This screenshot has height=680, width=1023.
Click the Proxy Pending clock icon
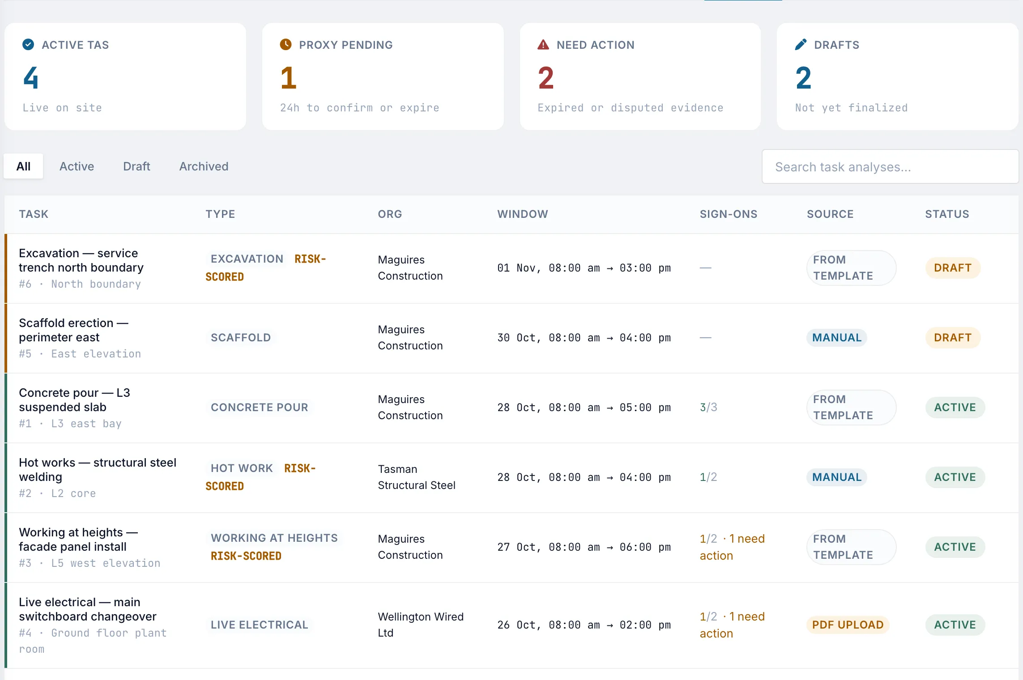coord(286,45)
